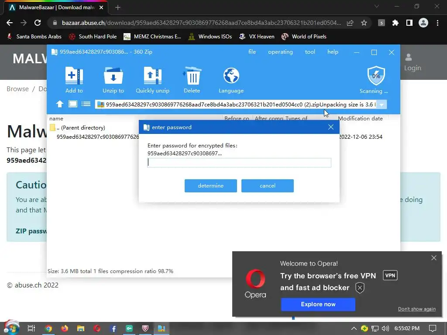Open a new browser tab
This screenshot has height=335, width=447.
coord(118,8)
